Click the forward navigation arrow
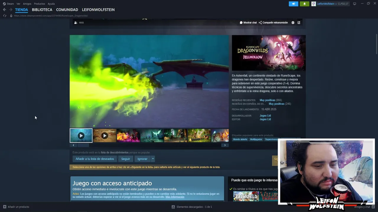 click(x=11, y=10)
